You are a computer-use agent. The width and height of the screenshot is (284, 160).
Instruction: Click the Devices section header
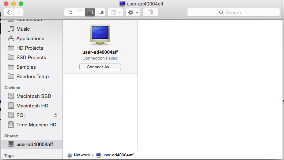tap(12, 88)
